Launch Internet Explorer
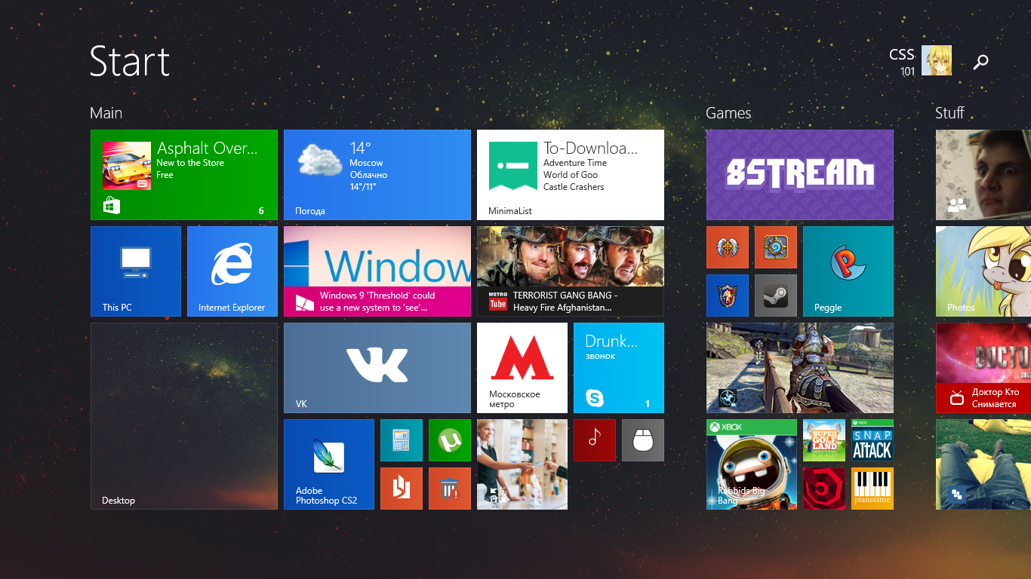The image size is (1031, 579). click(232, 271)
